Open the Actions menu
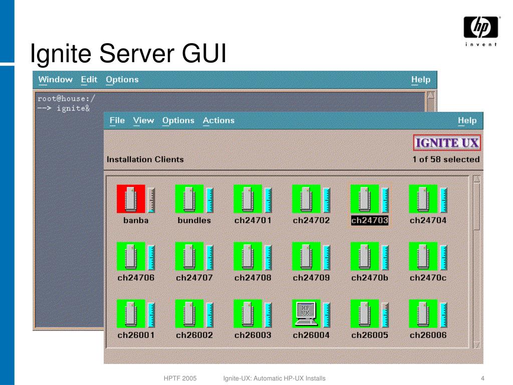Screen dimensions: 513x385 pos(218,120)
